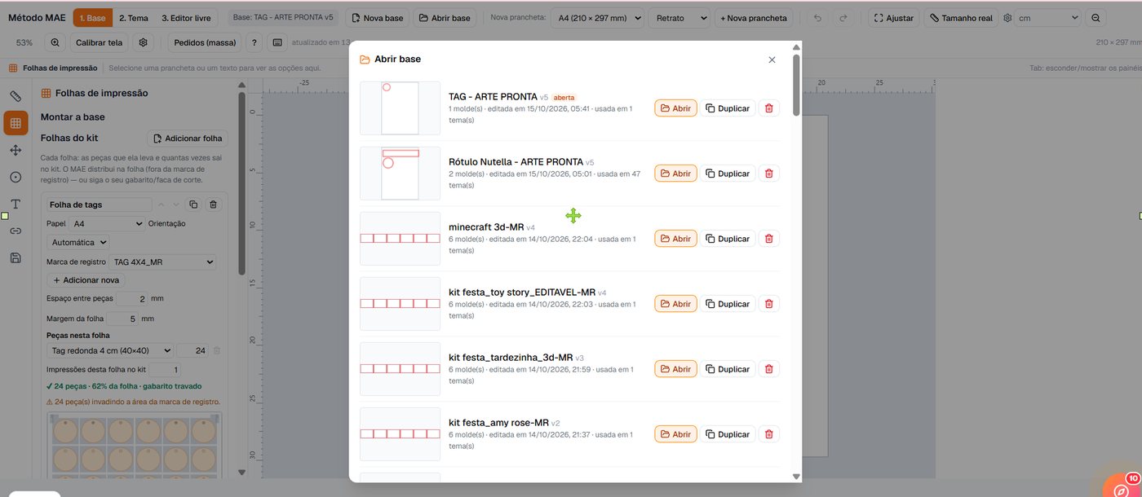Open the Rótulo Nutella - ARTE PRONTA base

(675, 174)
